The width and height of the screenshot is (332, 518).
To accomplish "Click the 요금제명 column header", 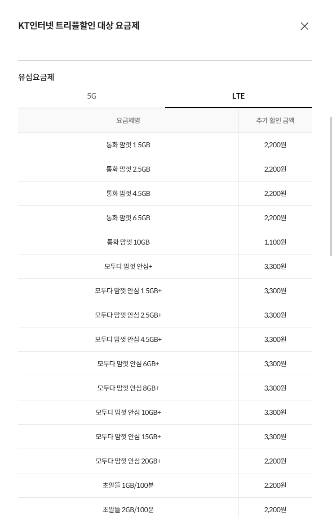I will [x=128, y=121].
